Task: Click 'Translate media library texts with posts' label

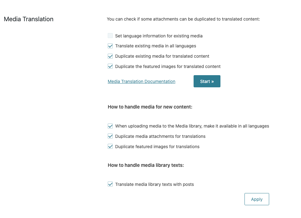Action: point(154,184)
